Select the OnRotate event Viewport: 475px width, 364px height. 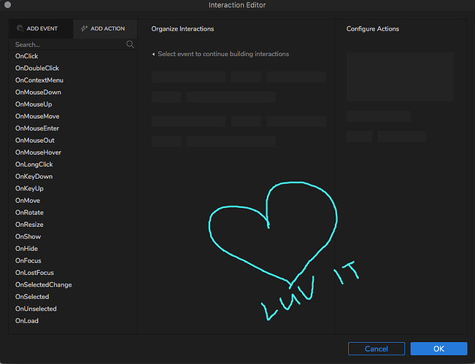click(29, 213)
